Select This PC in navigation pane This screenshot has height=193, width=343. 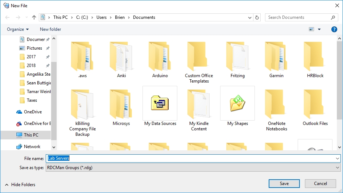pyautogui.click(x=31, y=135)
